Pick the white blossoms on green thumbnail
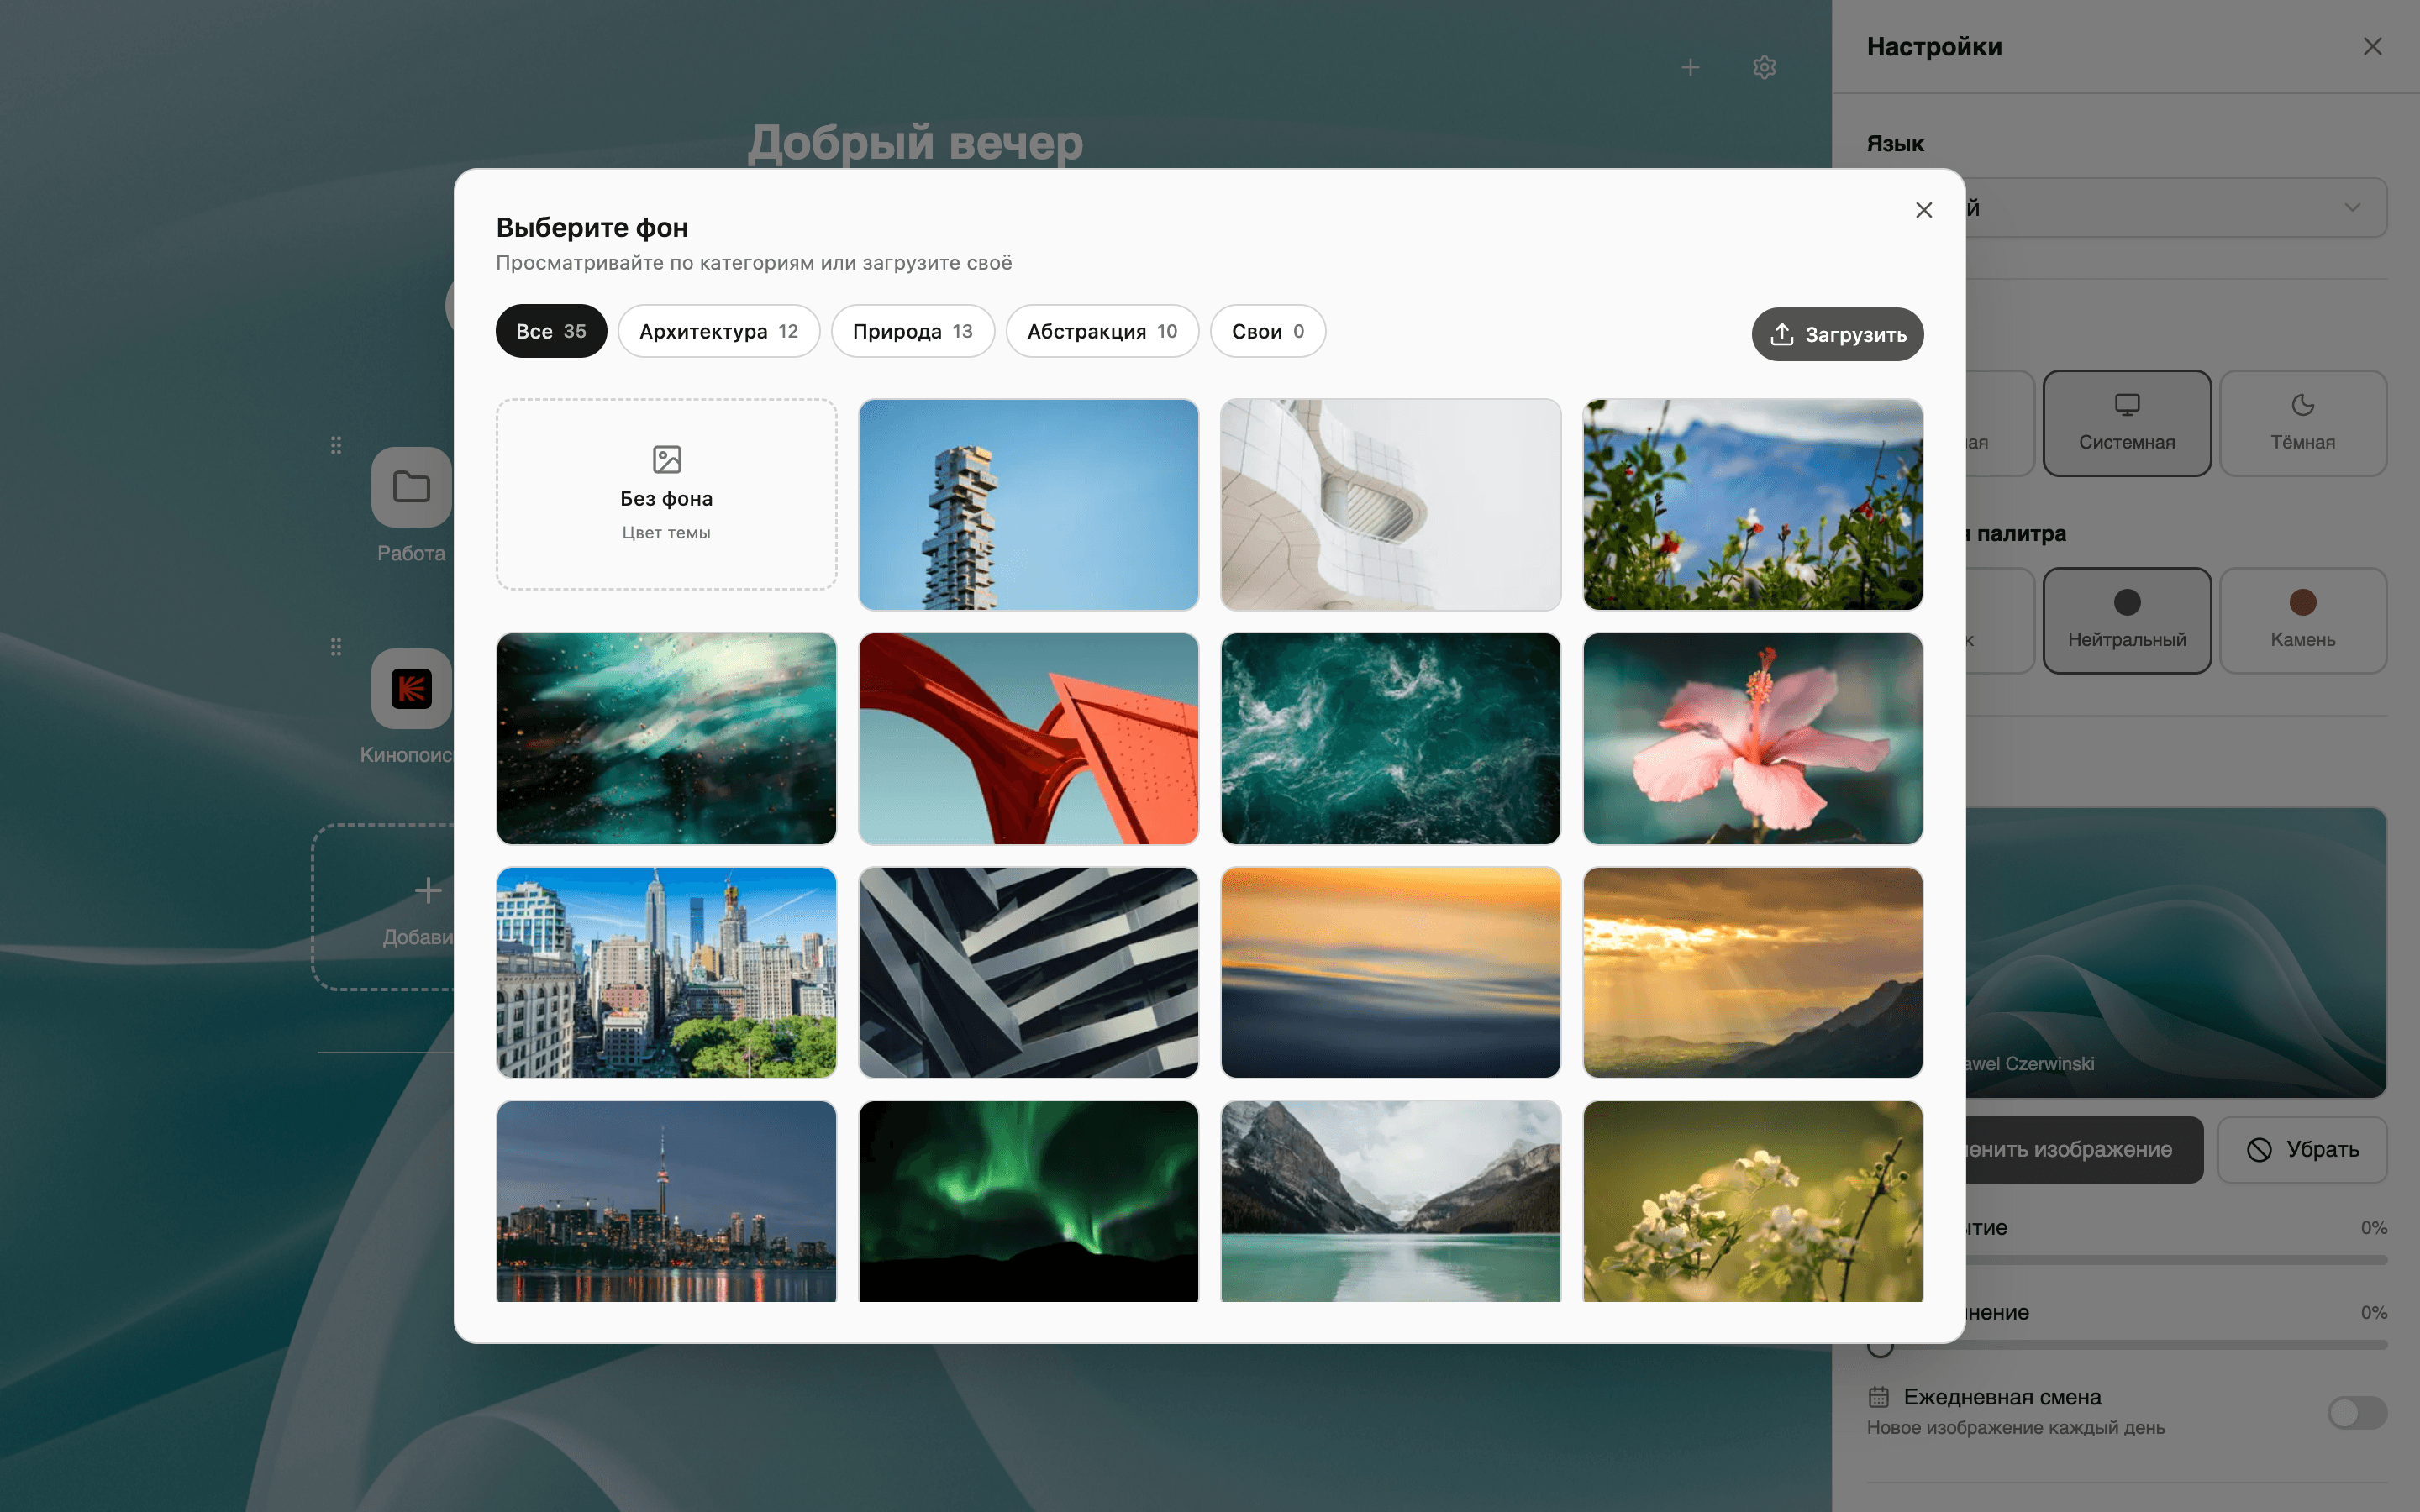This screenshot has height=1512, width=2420. [x=1752, y=1201]
